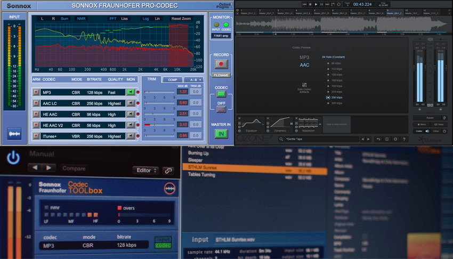Arm the HE AAC codec row

pos(36,114)
